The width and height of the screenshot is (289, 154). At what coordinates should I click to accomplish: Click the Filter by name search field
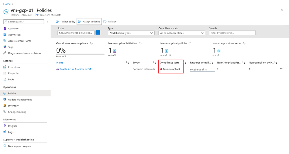(232, 33)
